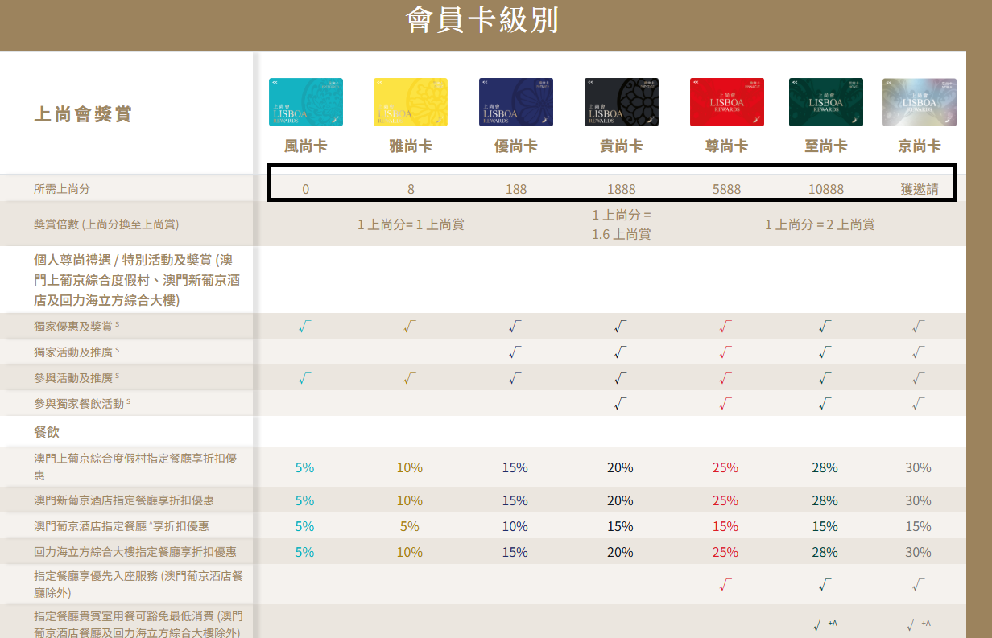The width and height of the screenshot is (992, 638).
Task: Click the 參與獨家餐飲活動 row label
Action: 82,403
